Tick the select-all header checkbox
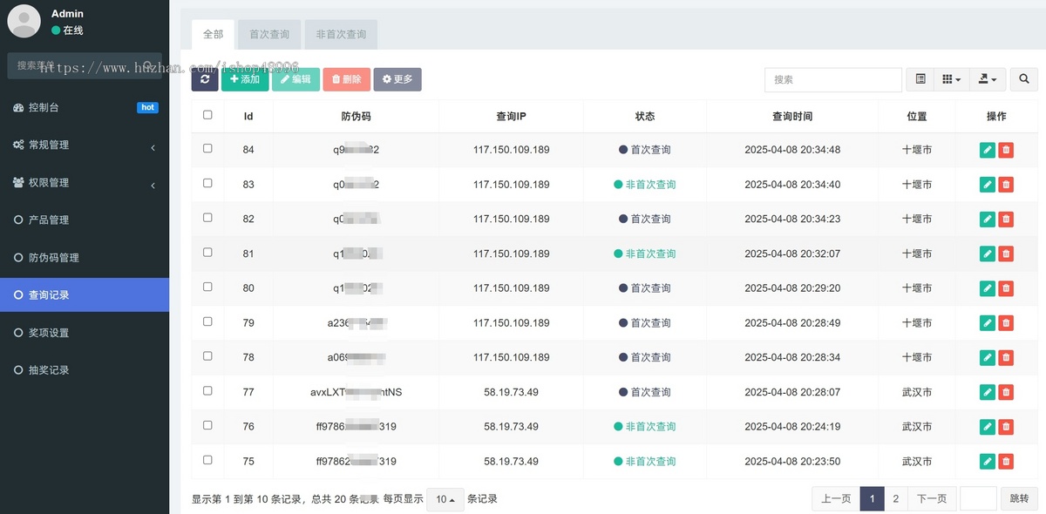Screen dimensions: 1046x514 pyautogui.click(x=207, y=114)
